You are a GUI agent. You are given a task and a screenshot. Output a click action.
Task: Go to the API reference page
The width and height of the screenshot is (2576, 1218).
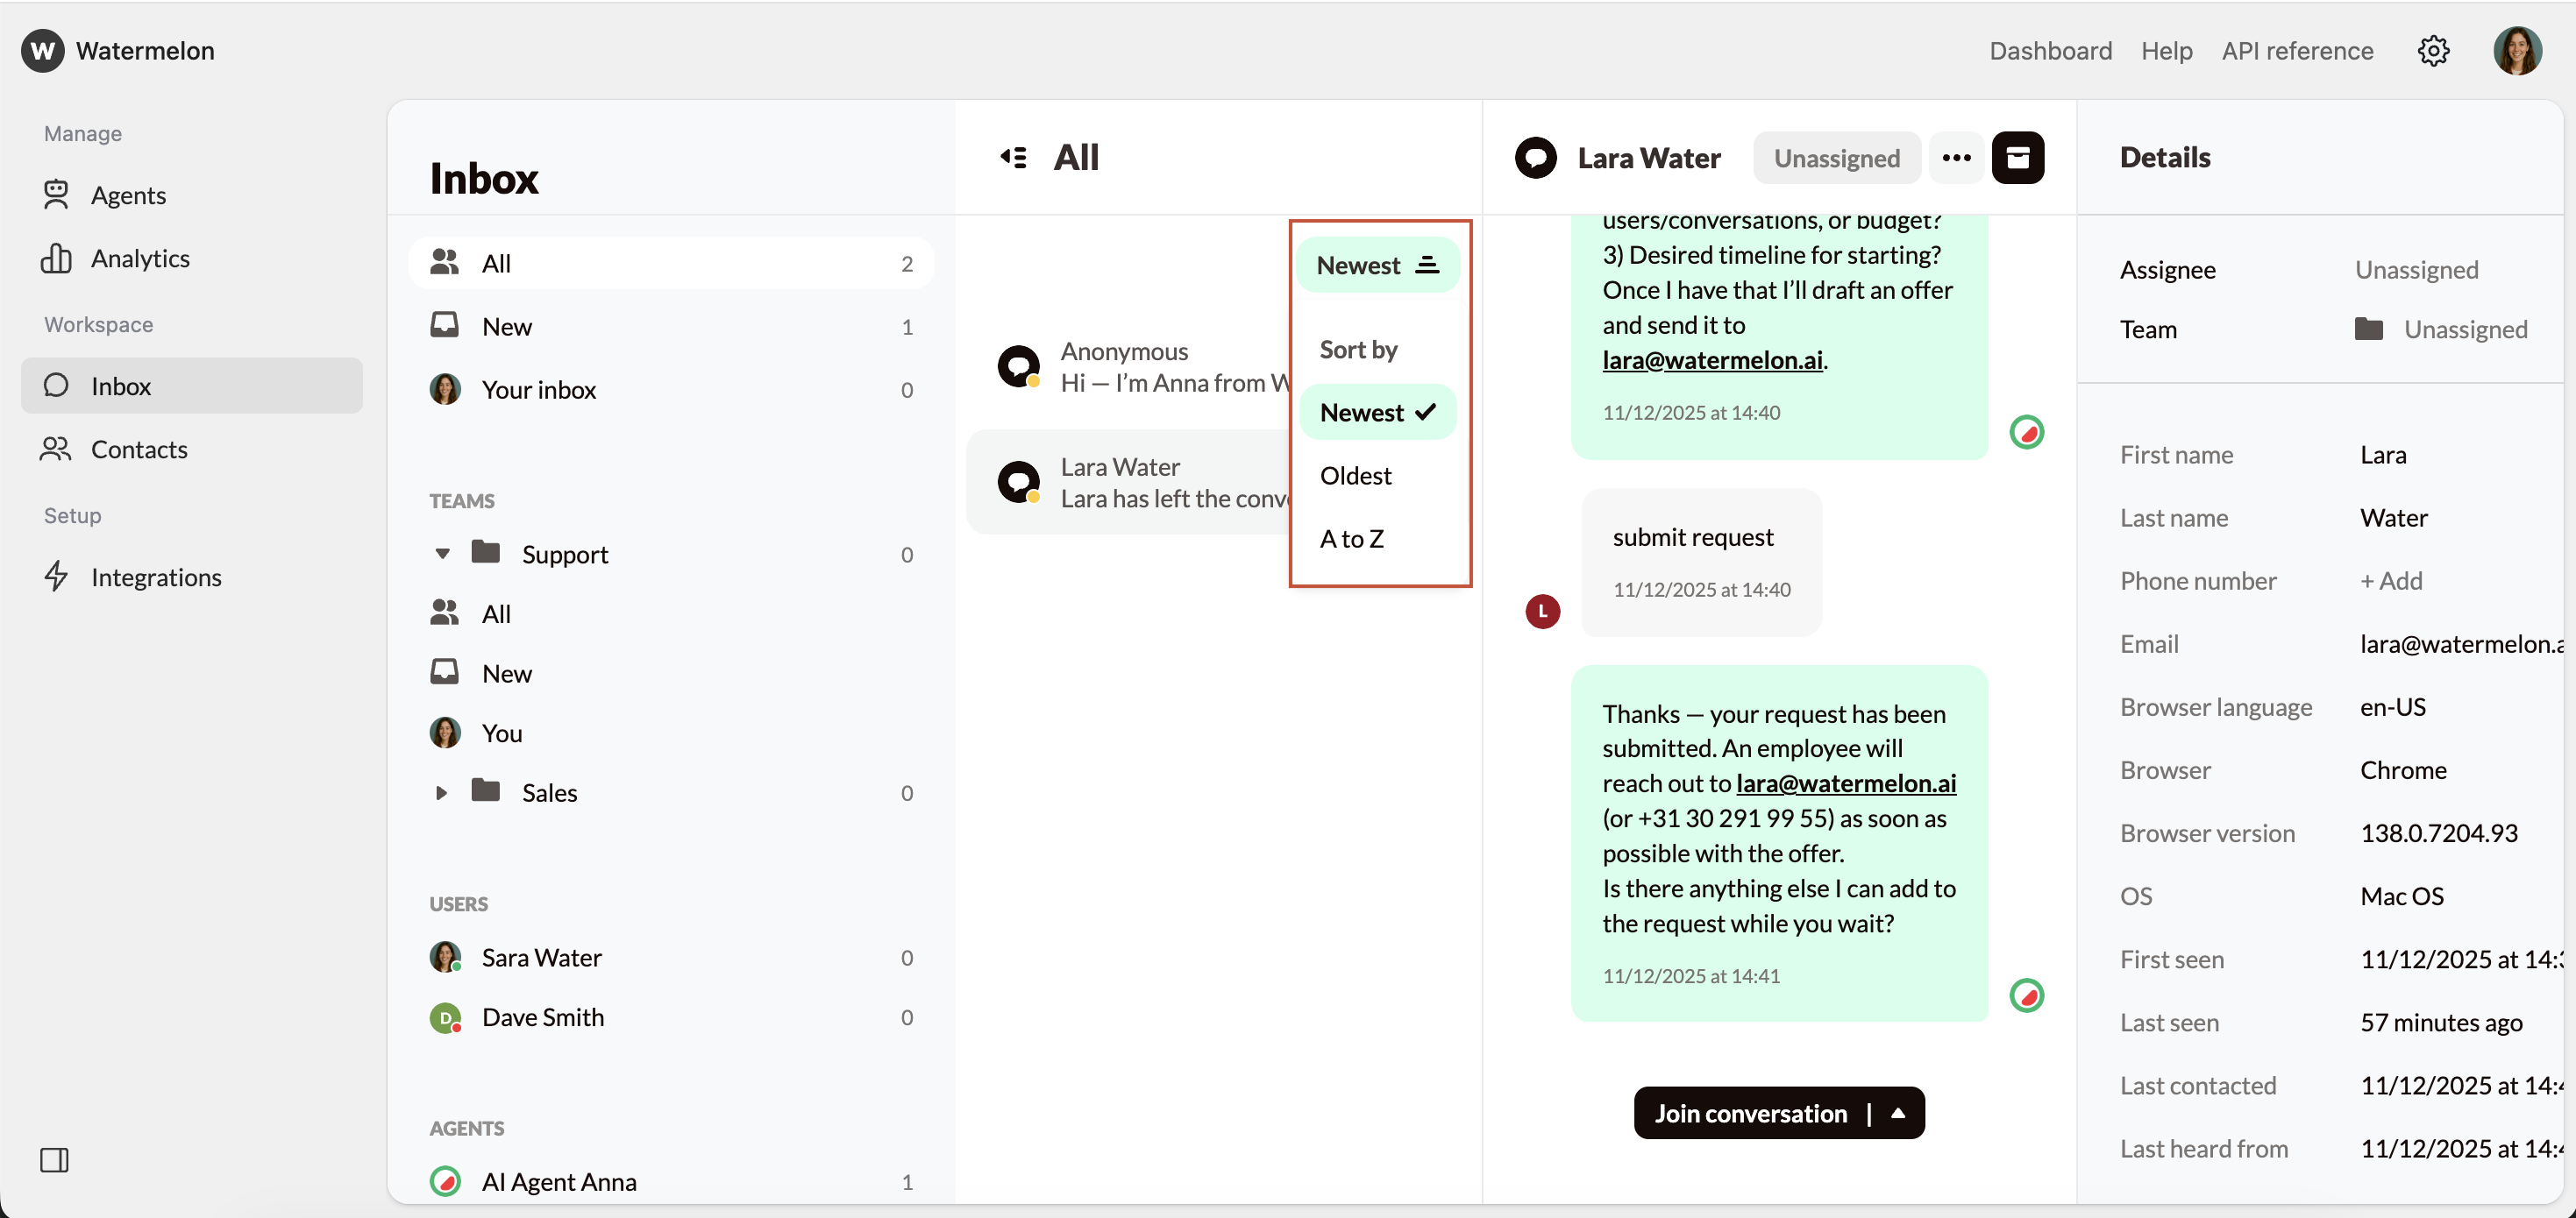pyautogui.click(x=2297, y=50)
